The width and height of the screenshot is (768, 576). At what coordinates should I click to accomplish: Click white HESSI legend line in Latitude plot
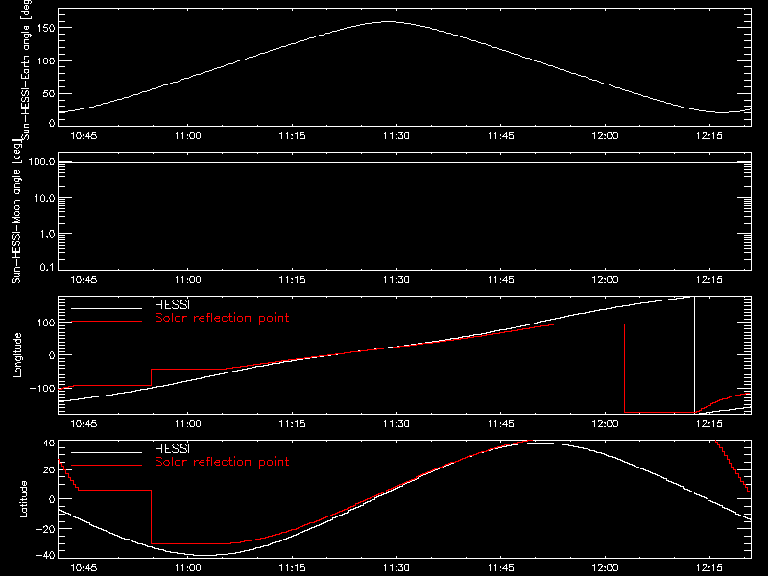[107, 452]
